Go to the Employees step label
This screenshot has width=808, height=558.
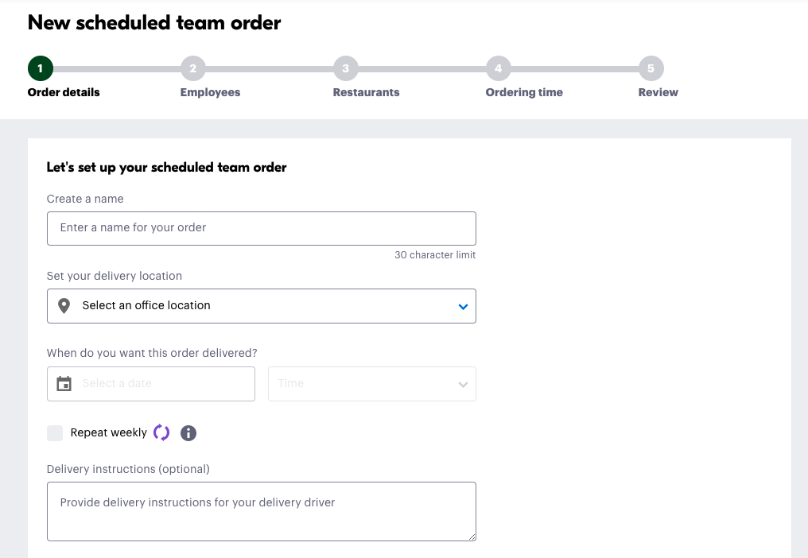pyautogui.click(x=210, y=92)
